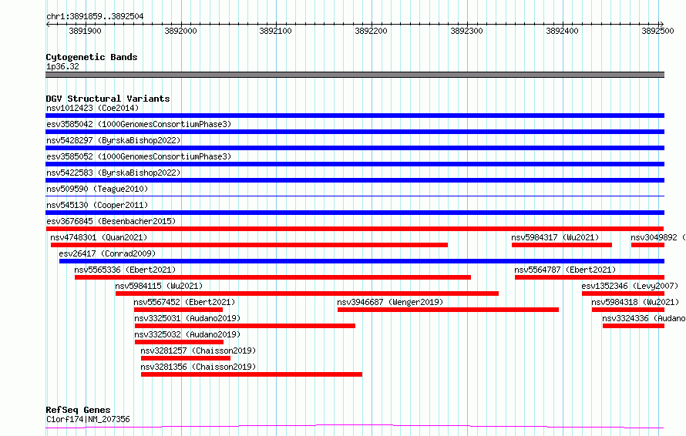The height and width of the screenshot is (436, 686).
Task: Click nsv5567452 (Ebert2021) label
Action: pos(184,302)
